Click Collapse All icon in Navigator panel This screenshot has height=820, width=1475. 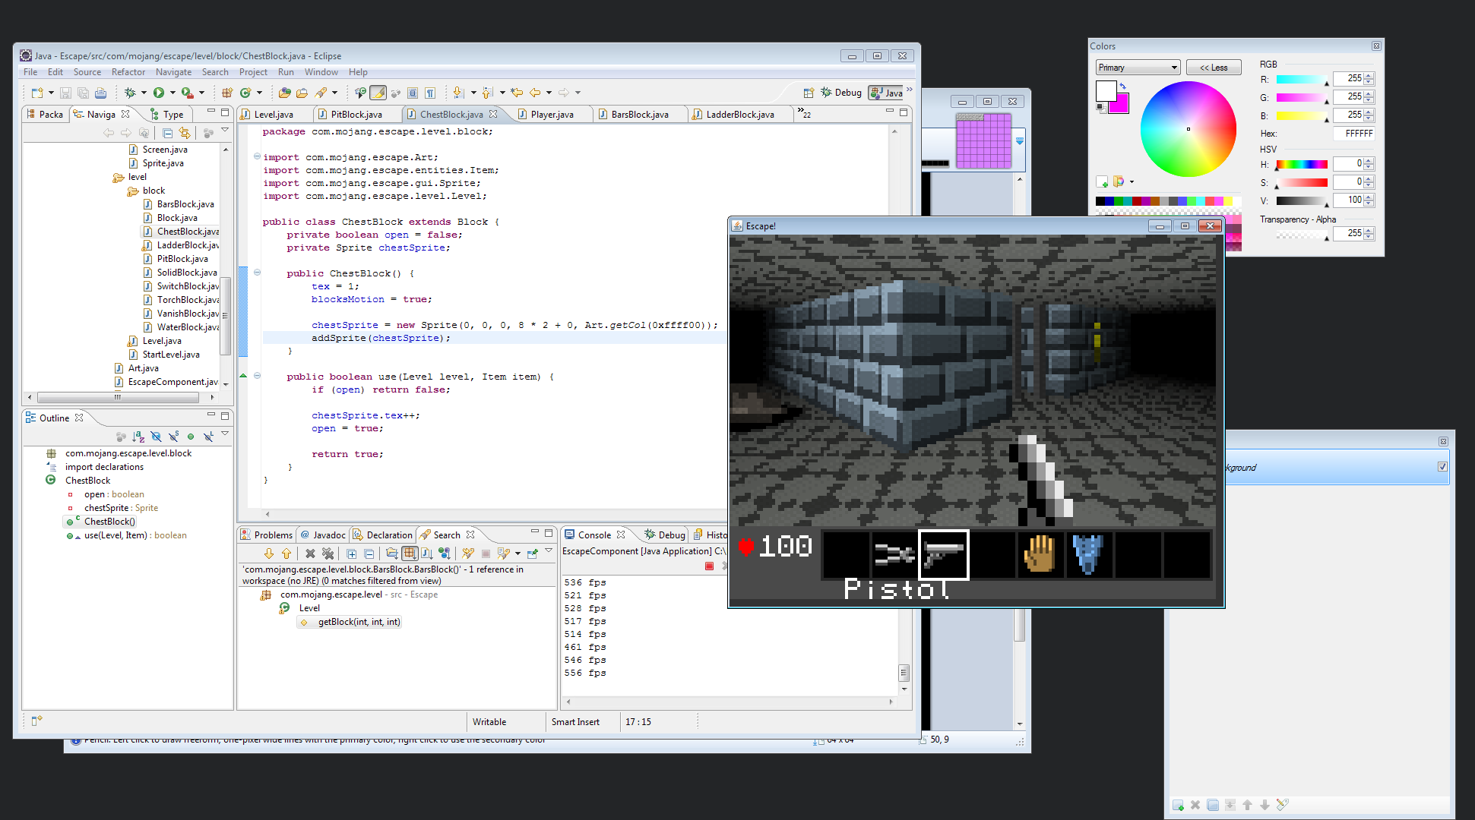pyautogui.click(x=167, y=133)
